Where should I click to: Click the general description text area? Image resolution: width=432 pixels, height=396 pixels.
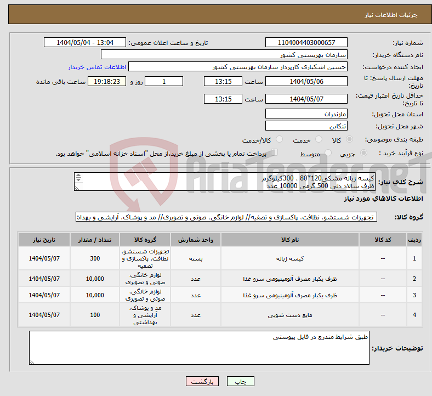click(x=225, y=182)
